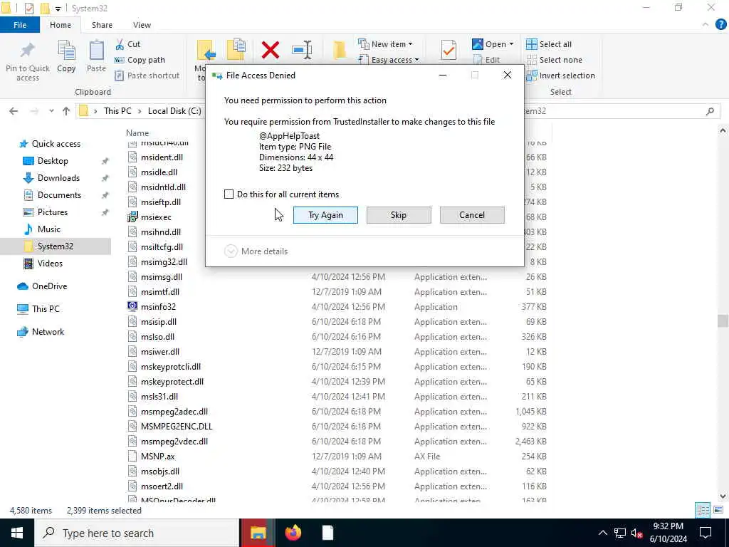Click the Name column header
The height and width of the screenshot is (547, 729).
pos(137,133)
